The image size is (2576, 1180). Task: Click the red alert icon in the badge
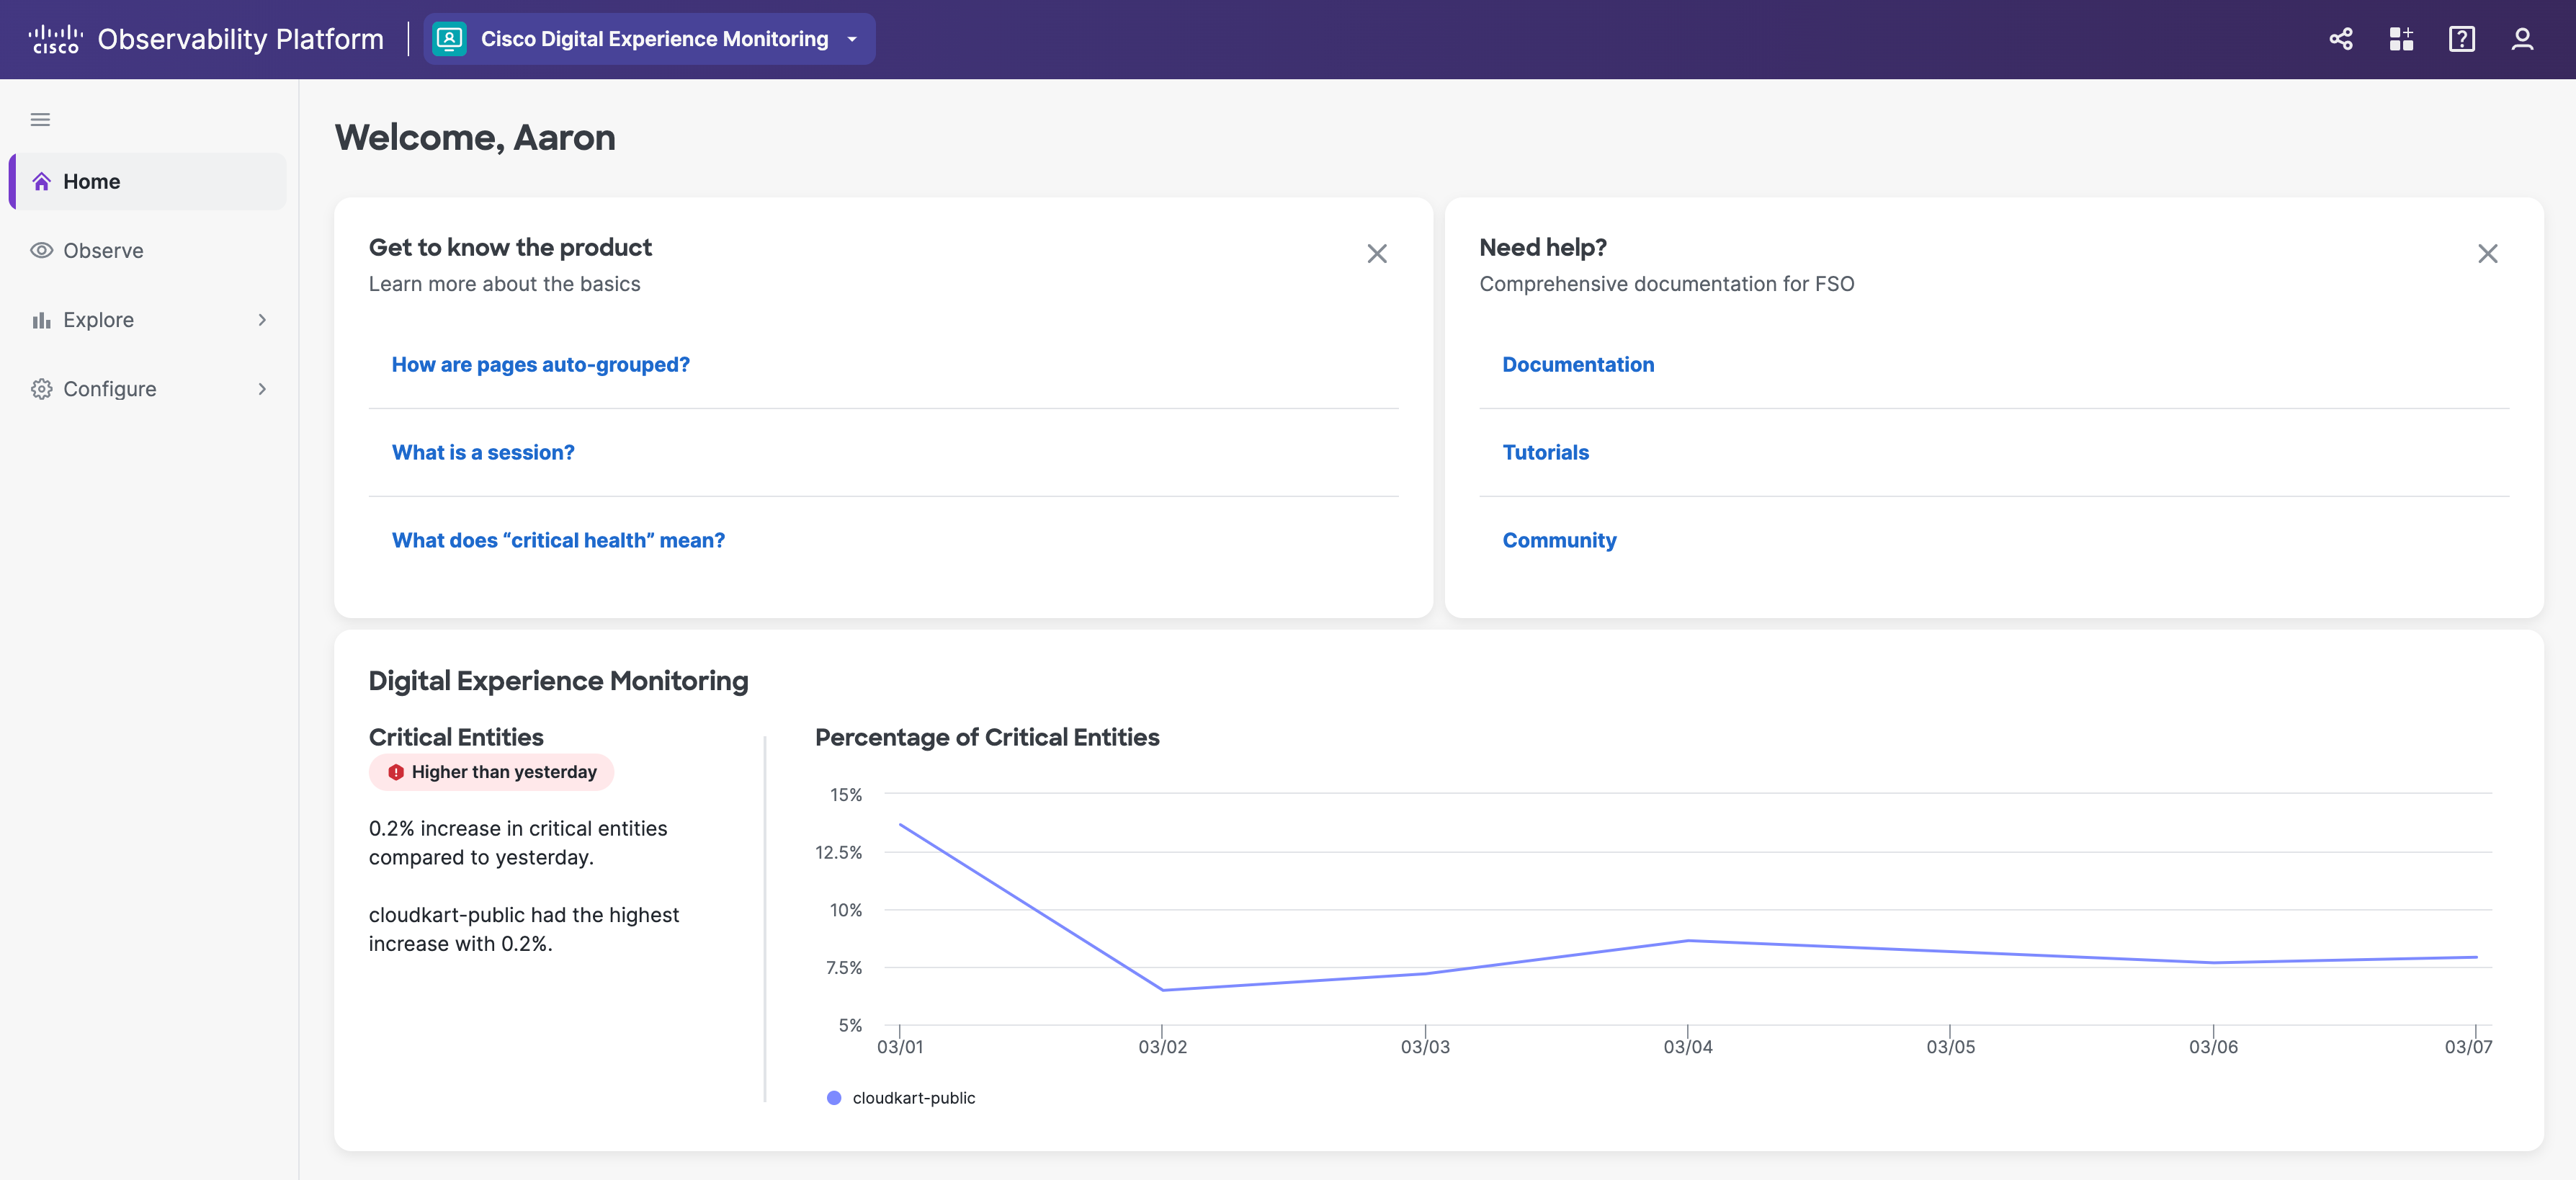396,772
